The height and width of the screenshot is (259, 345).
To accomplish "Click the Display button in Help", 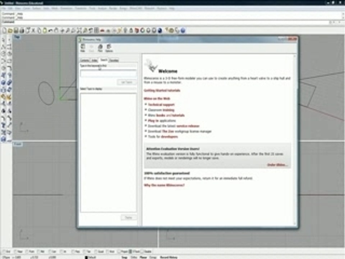I will (129, 217).
